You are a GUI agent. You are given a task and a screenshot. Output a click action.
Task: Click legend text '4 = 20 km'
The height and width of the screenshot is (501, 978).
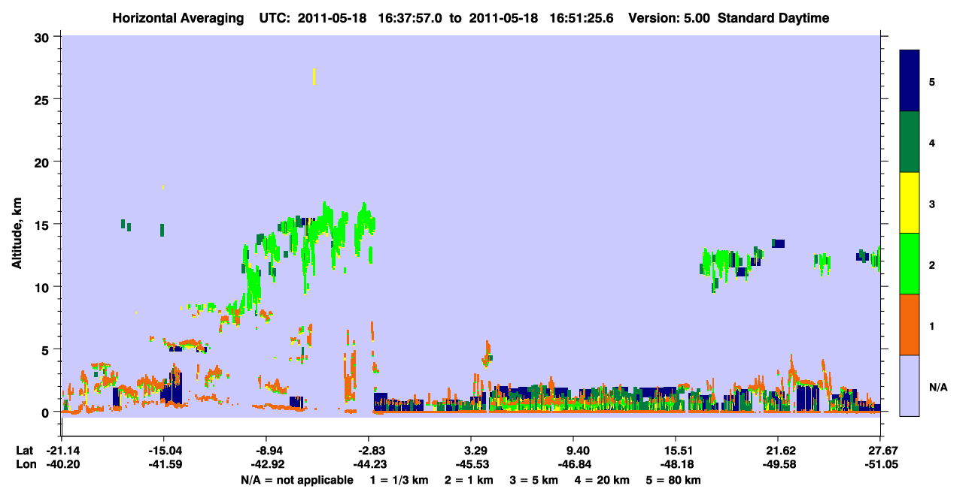[x=603, y=480]
